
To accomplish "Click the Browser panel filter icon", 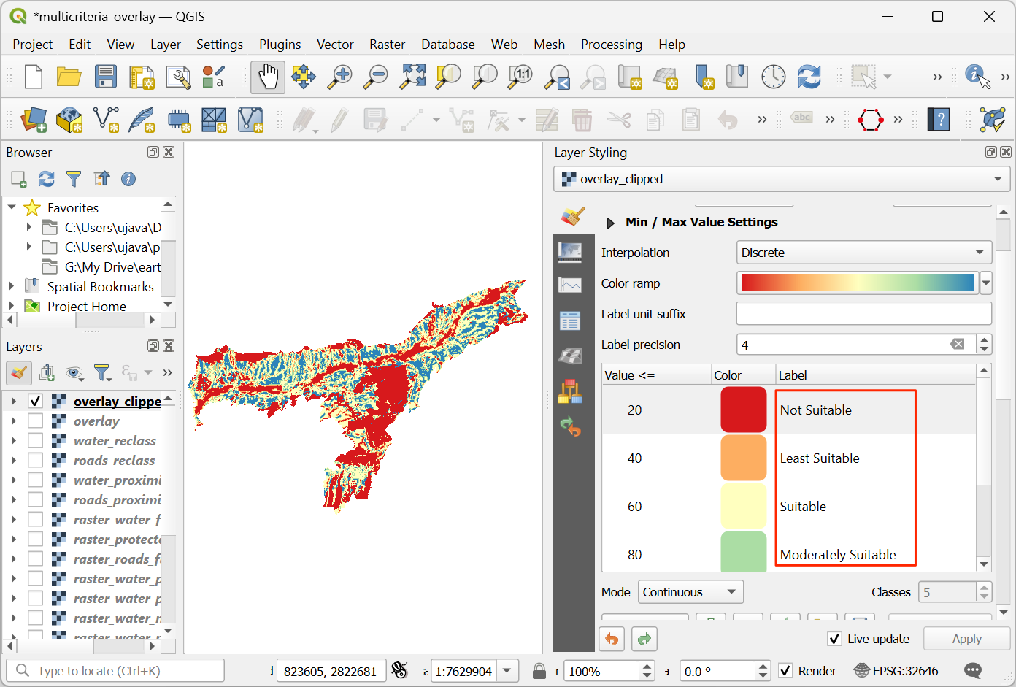I will (74, 179).
